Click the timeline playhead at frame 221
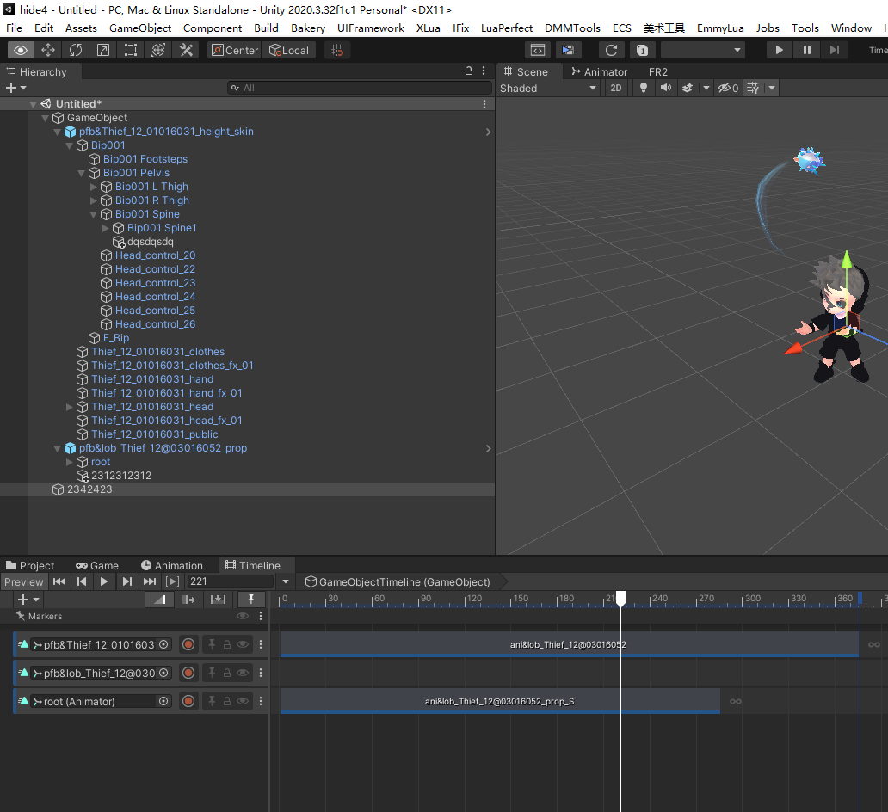Image resolution: width=888 pixels, height=812 pixels. click(620, 599)
